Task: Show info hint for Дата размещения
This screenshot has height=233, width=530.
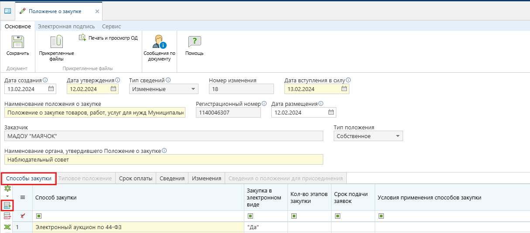Action: click(x=321, y=104)
